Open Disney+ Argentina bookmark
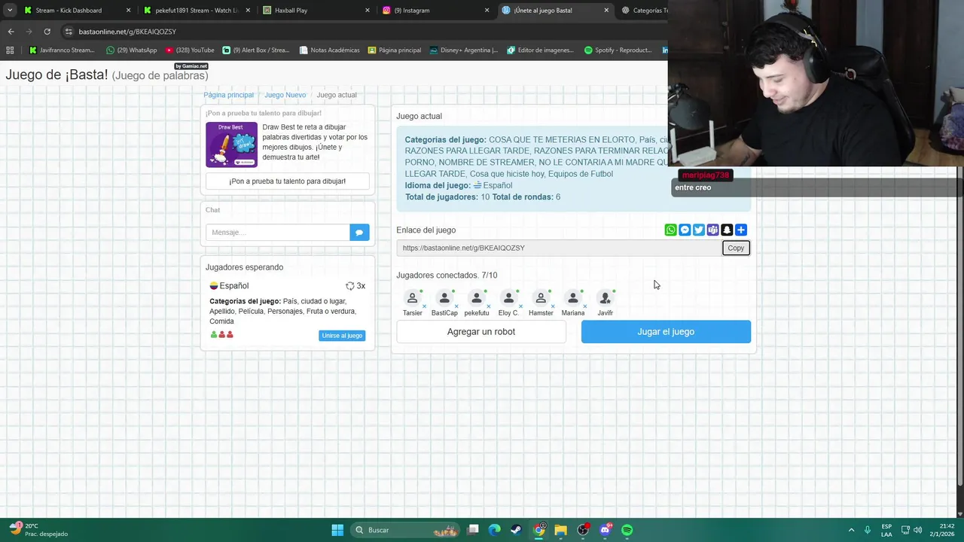Screen dimensions: 964x542 coord(464,50)
